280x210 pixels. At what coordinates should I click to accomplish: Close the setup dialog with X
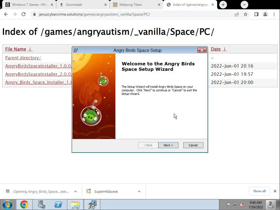(202, 50)
